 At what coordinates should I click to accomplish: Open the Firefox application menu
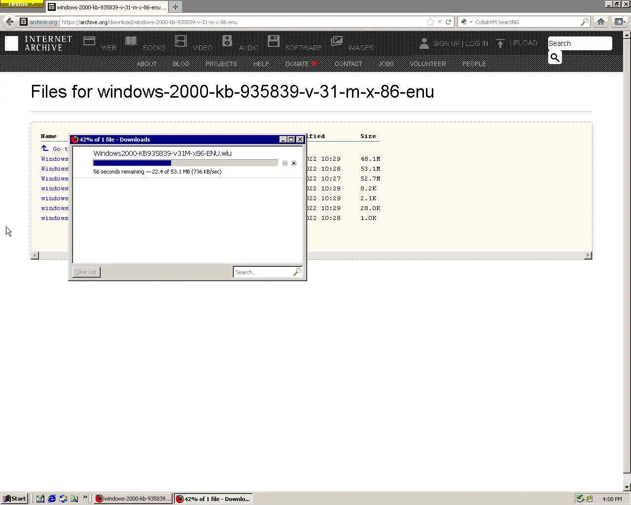[x=22, y=4]
